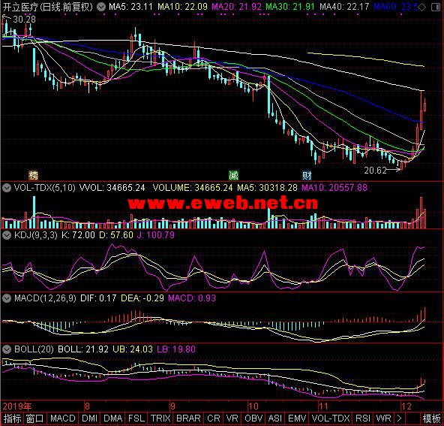Viewport: 444px width, 426px height.
Task: Click the 20.62 low price marker
Action: point(375,171)
